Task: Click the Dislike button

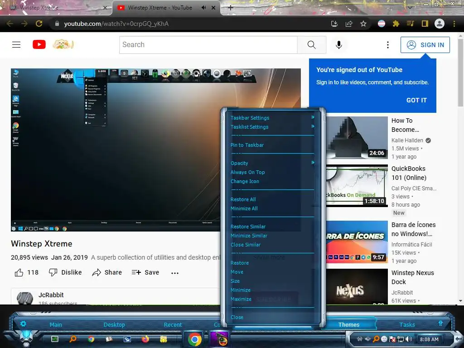Action: click(x=65, y=272)
